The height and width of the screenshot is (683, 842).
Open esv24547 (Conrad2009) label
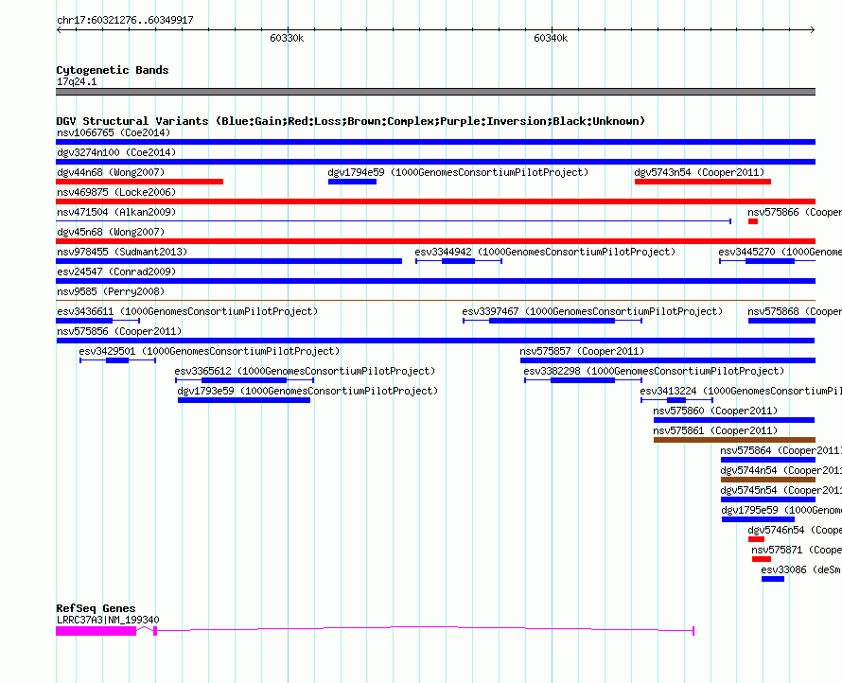116,271
